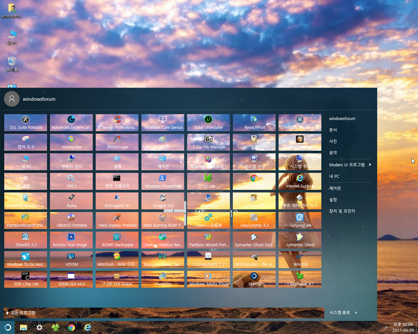Launch Chrome from the taskbar
The height and width of the screenshot is (334, 418).
coord(71,327)
